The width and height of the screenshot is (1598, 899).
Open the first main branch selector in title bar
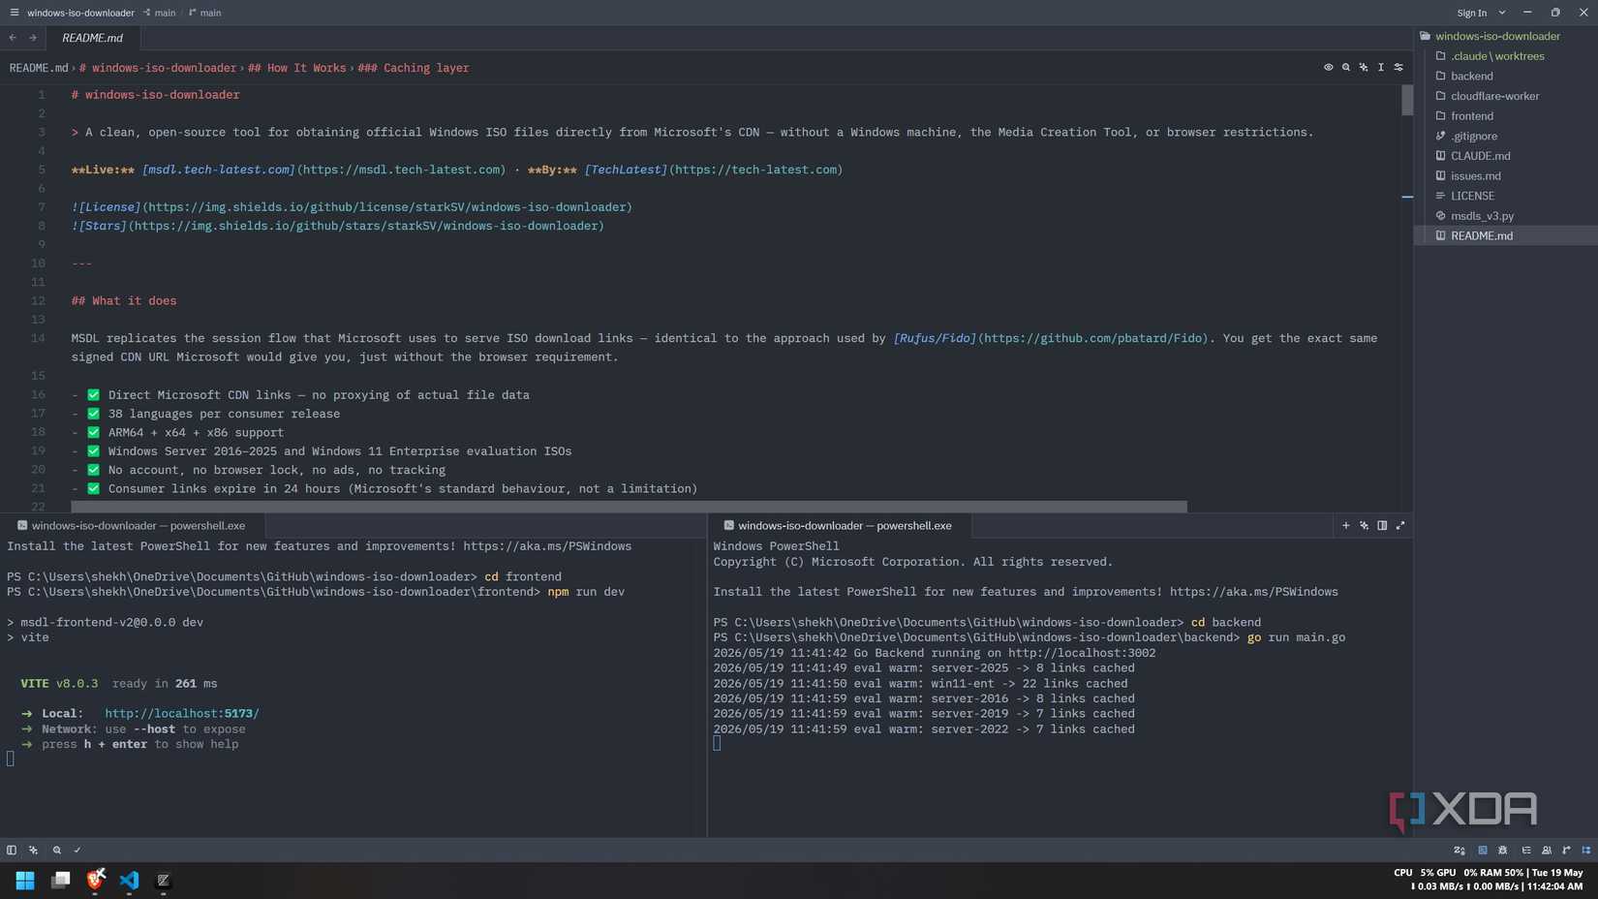click(x=160, y=13)
